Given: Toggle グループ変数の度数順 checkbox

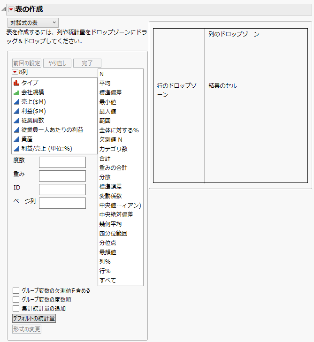Looking at the screenshot, I should (x=16, y=299).
